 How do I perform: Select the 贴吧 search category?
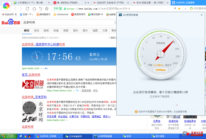coord(46,31)
